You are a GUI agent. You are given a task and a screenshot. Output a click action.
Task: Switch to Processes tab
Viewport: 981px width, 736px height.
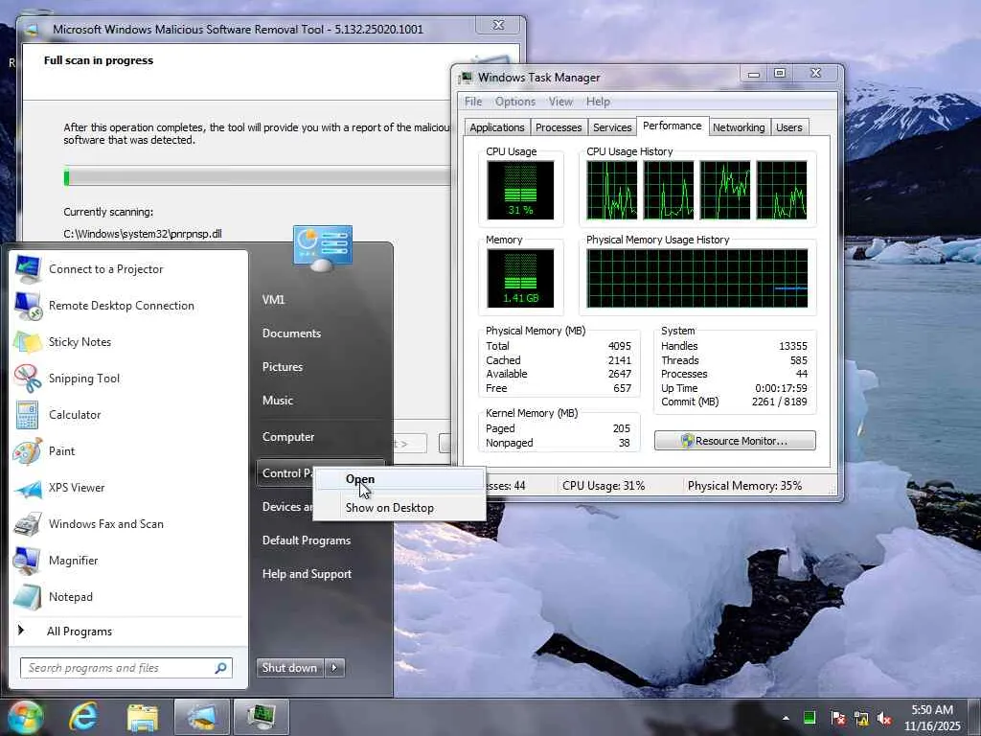(559, 127)
